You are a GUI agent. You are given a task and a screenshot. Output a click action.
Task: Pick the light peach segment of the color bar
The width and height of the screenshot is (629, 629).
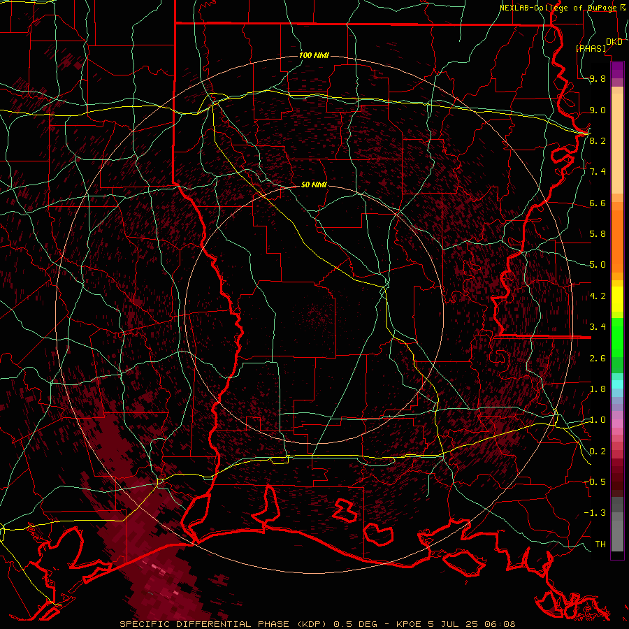pyautogui.click(x=617, y=143)
